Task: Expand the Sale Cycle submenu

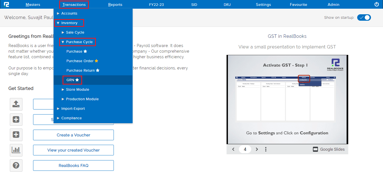Action: point(75,32)
